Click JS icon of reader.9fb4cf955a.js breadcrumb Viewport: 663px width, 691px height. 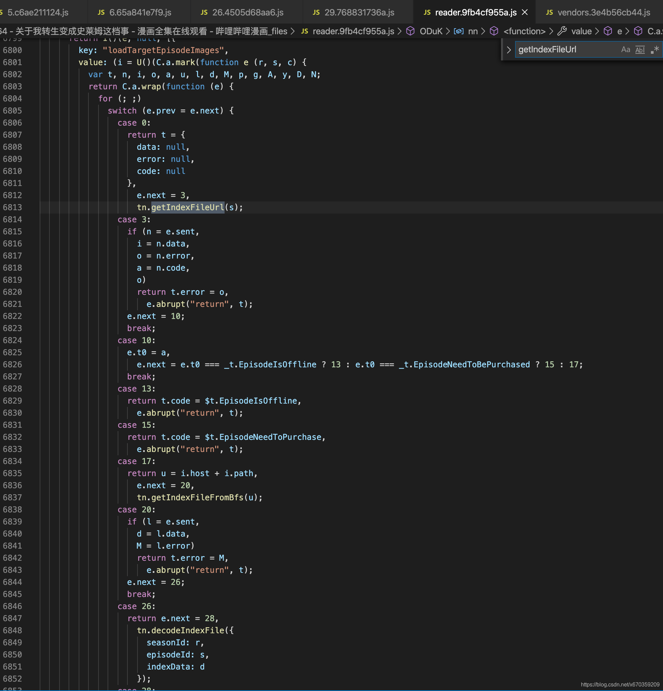click(x=305, y=31)
